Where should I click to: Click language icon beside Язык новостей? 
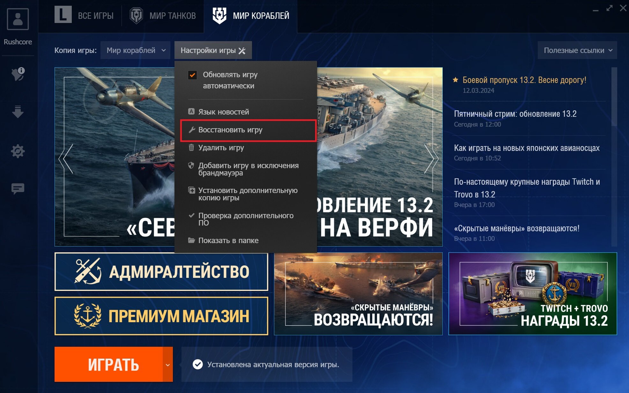click(x=191, y=111)
